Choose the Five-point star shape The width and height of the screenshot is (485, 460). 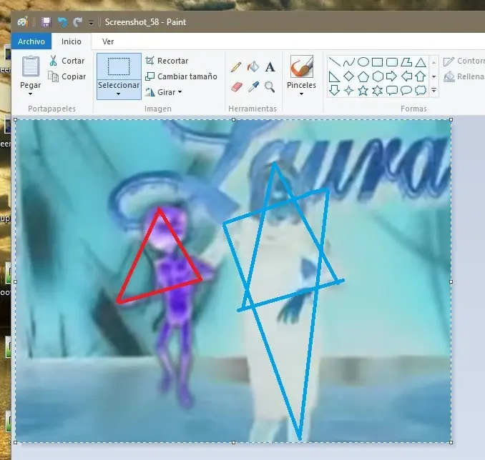click(x=363, y=91)
